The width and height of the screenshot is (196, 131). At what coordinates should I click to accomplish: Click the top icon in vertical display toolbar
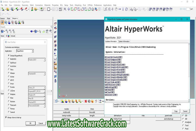[x=55, y=23]
